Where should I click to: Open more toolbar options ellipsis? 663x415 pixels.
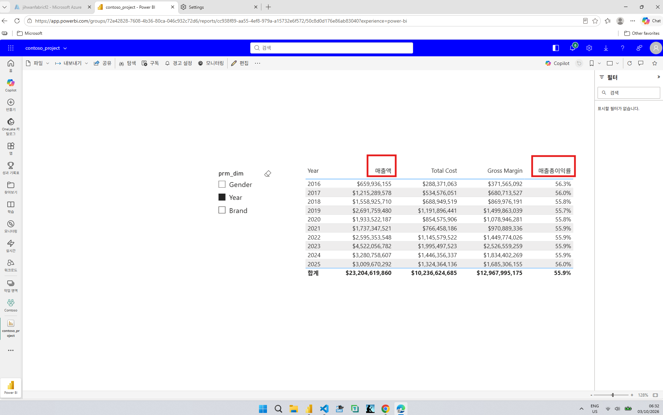pyautogui.click(x=258, y=63)
